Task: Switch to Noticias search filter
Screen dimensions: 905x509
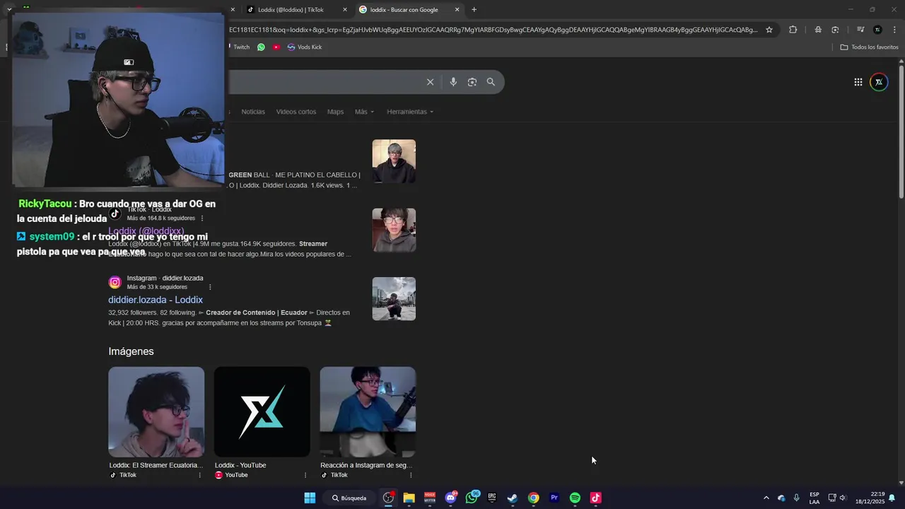Action: click(x=253, y=112)
